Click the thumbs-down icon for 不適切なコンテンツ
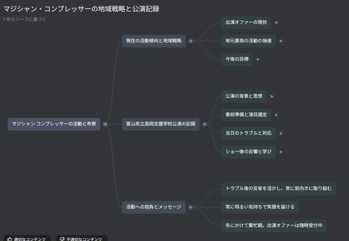The image size is (349, 241). point(62,239)
